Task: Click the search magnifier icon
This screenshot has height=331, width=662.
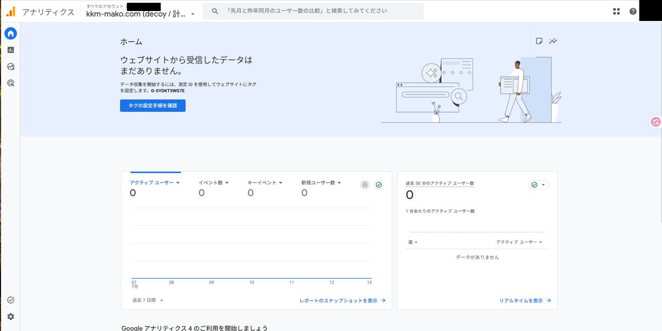Action: (x=215, y=11)
